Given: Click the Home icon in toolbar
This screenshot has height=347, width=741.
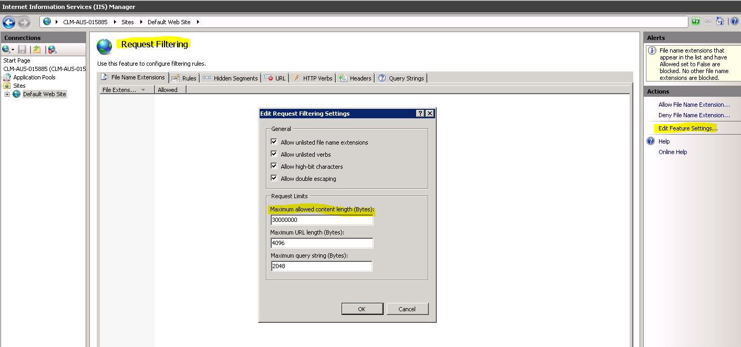Looking at the screenshot, I should click(720, 22).
